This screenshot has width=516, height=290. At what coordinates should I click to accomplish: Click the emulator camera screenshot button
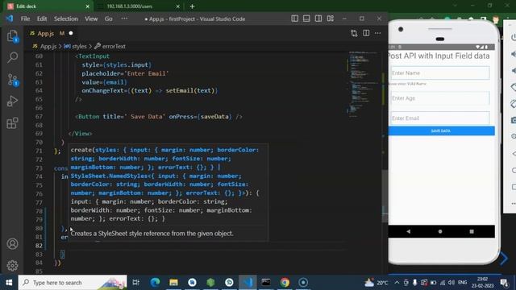pos(513,120)
